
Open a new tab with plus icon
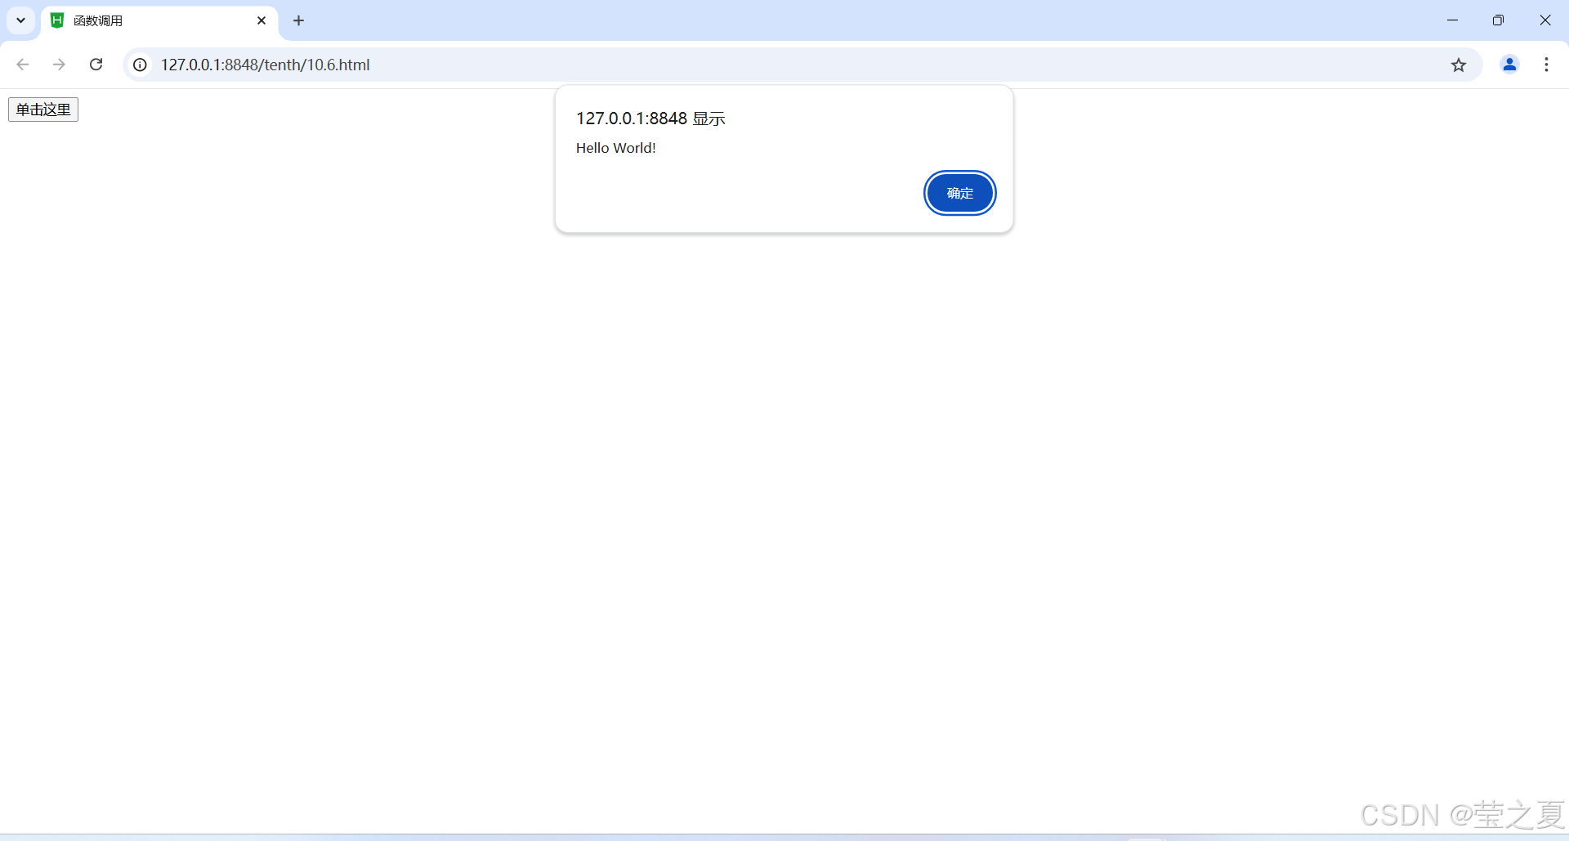pyautogui.click(x=299, y=20)
